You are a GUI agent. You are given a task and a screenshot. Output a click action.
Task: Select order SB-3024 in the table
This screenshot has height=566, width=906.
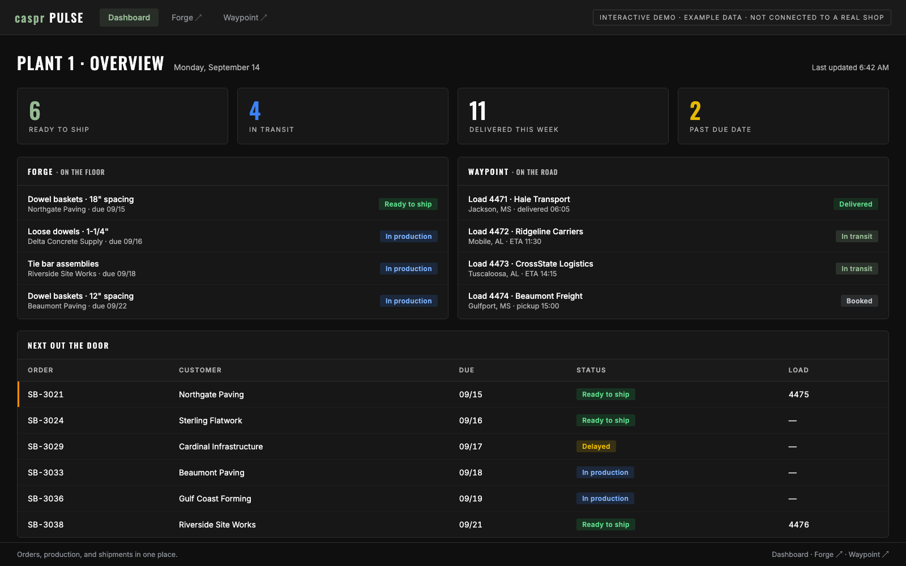pyautogui.click(x=453, y=421)
